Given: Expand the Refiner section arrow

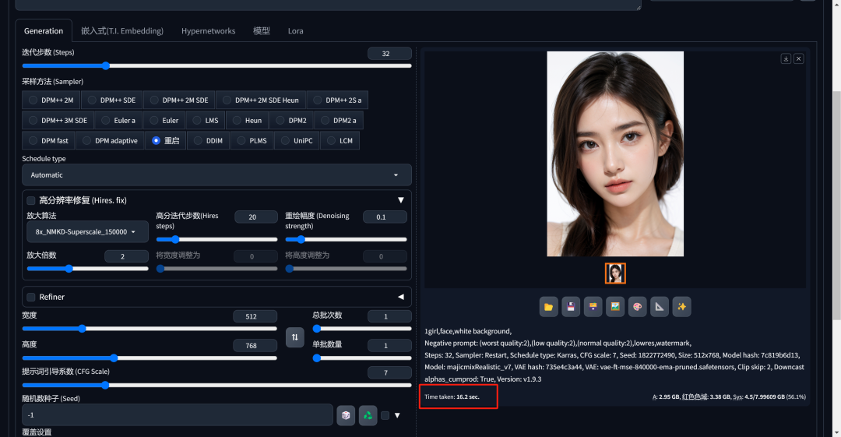Looking at the screenshot, I should click(401, 297).
